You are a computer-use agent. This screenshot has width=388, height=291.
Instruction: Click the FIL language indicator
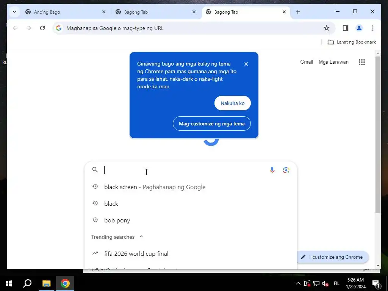pos(336,283)
